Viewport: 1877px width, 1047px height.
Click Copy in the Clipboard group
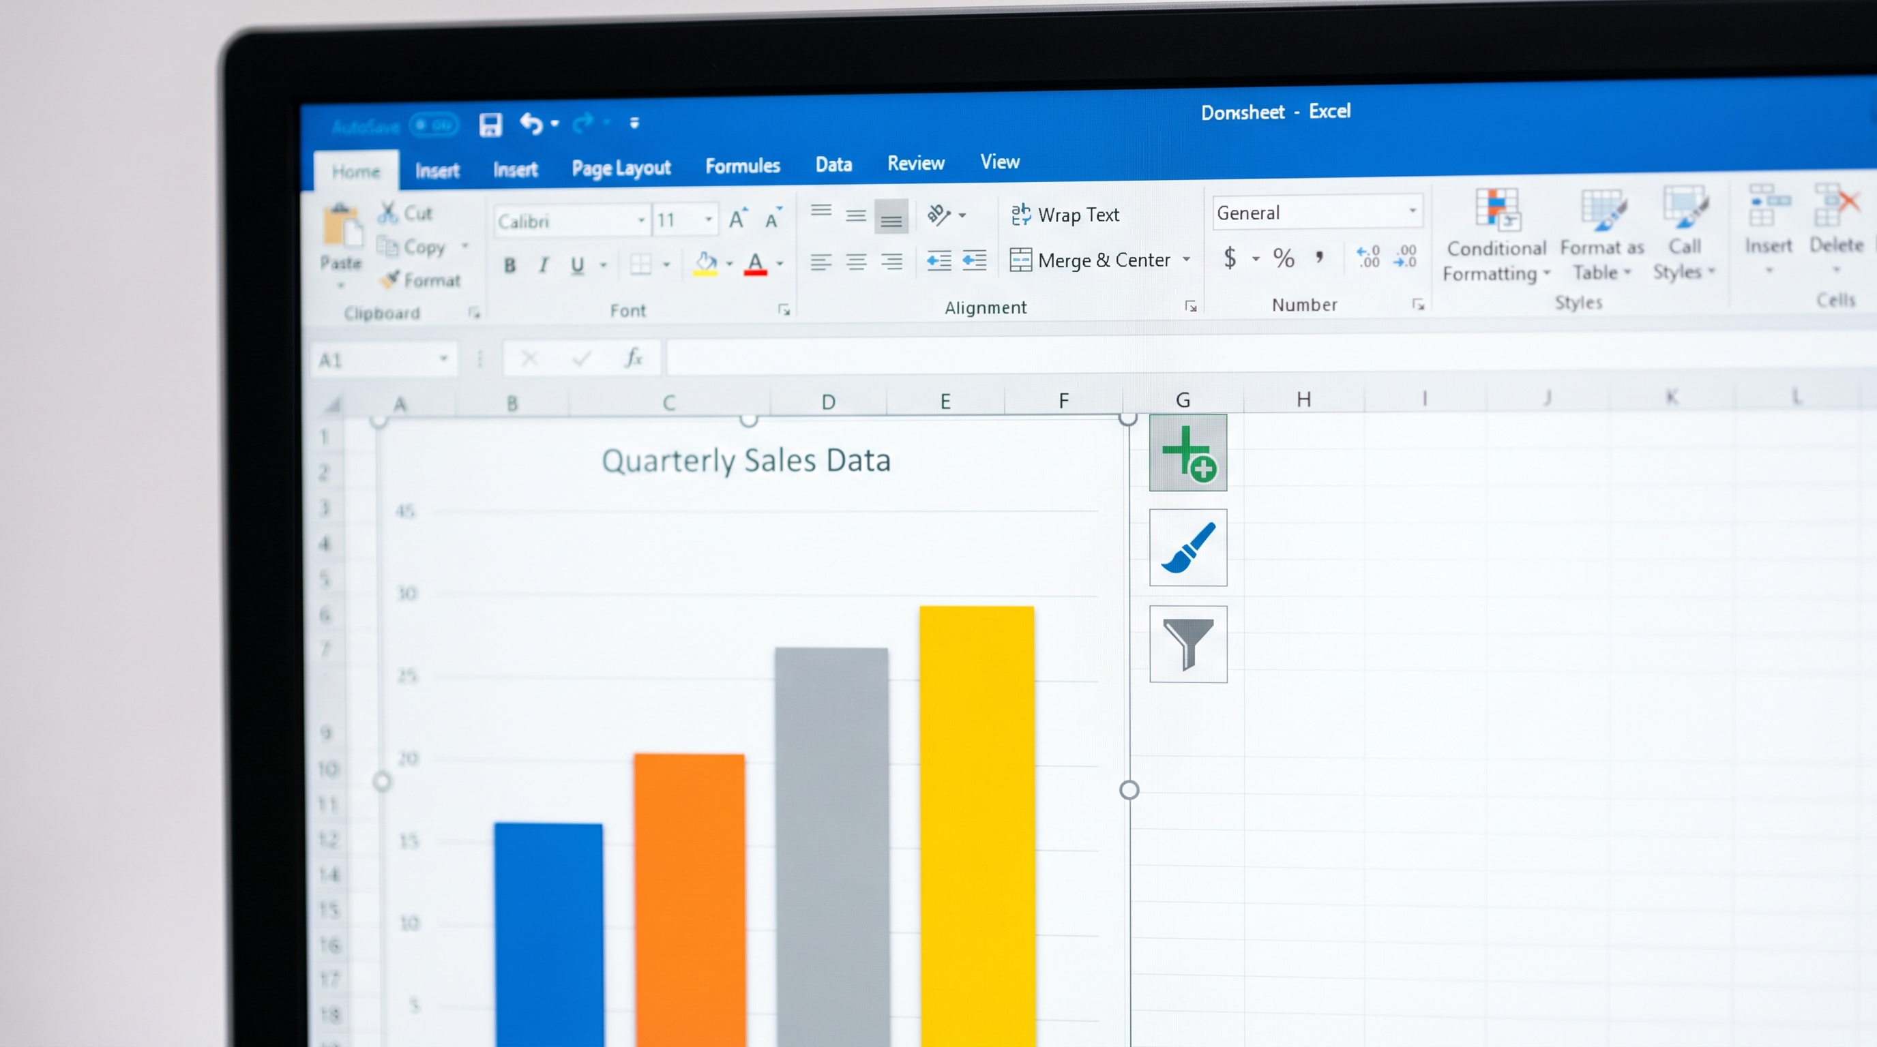[413, 247]
